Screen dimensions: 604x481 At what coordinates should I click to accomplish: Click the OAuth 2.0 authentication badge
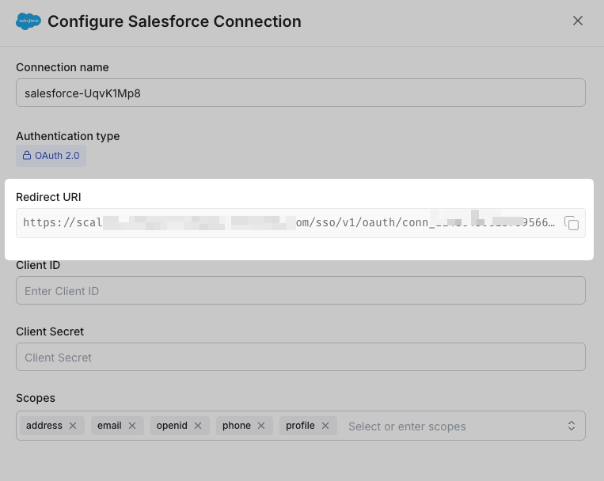point(51,156)
